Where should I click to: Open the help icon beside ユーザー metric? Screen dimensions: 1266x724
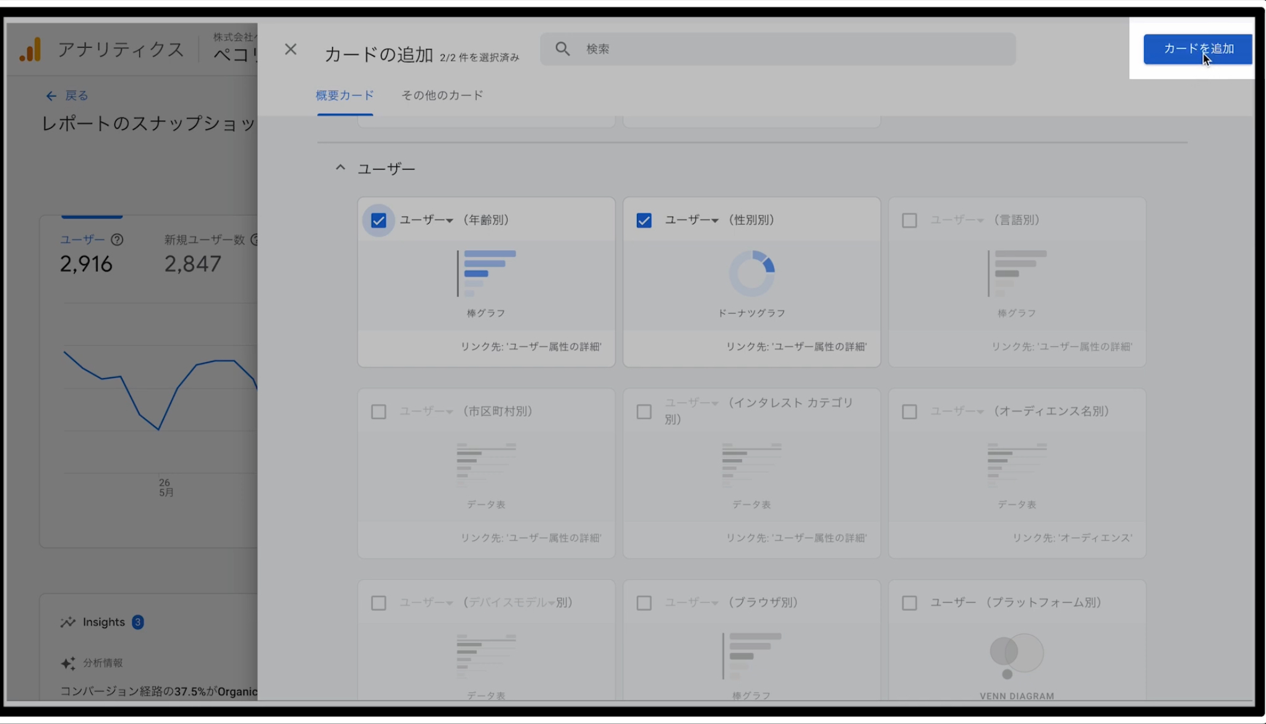[x=117, y=239]
